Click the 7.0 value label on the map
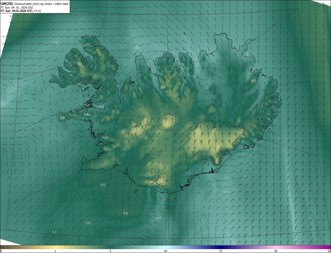This screenshot has height=253, width=331. 56,42
